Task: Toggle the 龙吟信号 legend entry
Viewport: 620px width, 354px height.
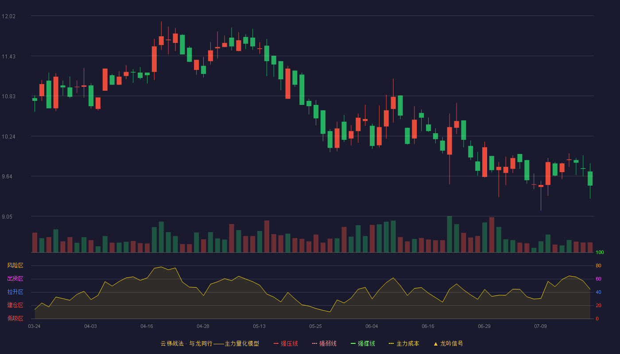Action: click(x=448, y=343)
